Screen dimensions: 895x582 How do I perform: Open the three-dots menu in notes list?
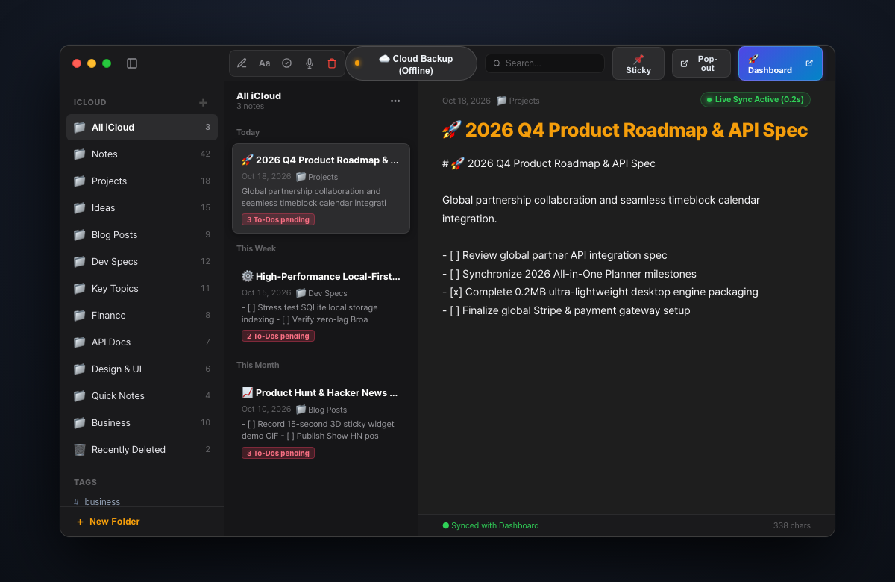(395, 101)
